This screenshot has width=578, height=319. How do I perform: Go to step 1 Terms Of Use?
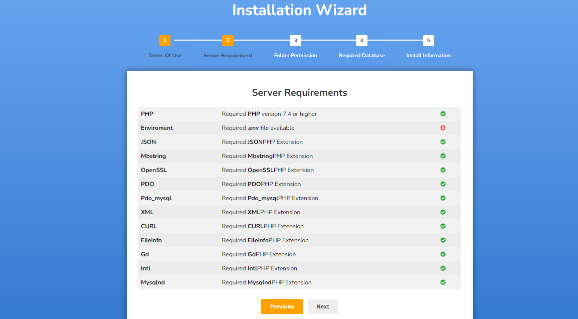pos(165,41)
